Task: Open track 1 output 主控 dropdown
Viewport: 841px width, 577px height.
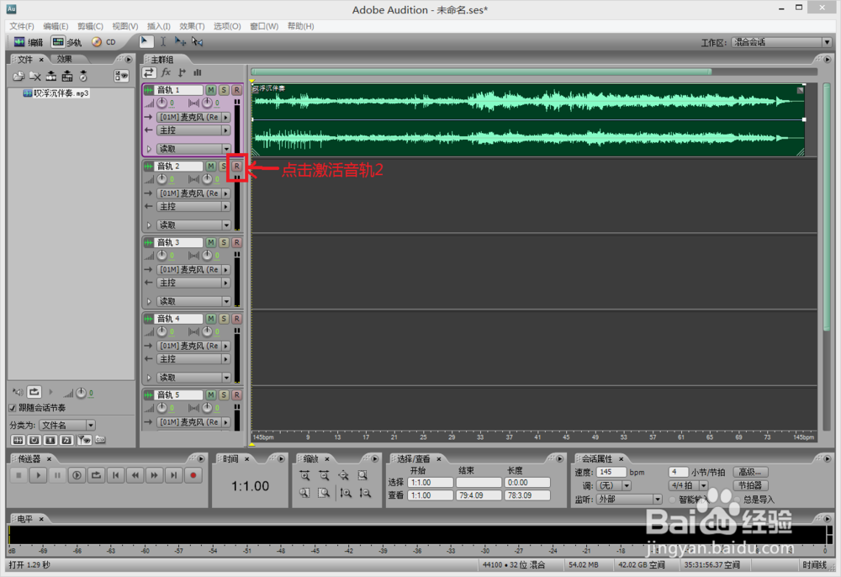Action: [193, 130]
